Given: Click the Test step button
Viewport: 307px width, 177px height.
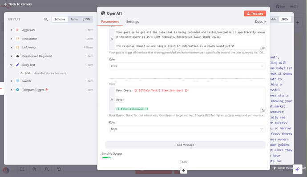Looking at the screenshot, I should pyautogui.click(x=255, y=13).
